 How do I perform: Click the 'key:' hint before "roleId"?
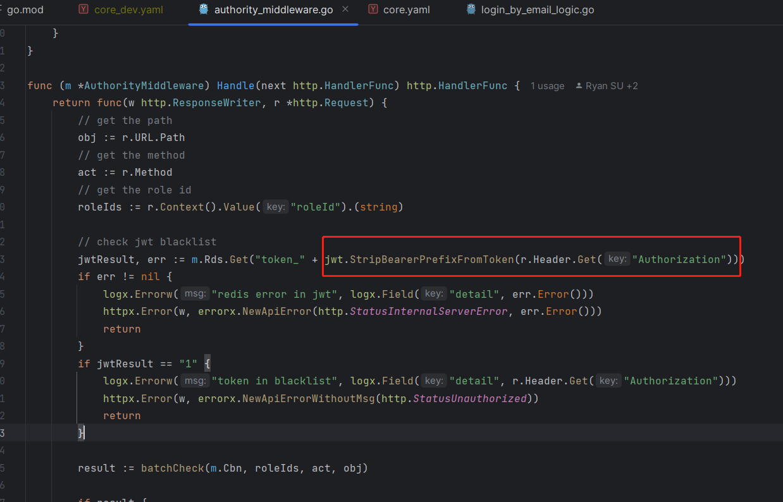click(x=275, y=207)
